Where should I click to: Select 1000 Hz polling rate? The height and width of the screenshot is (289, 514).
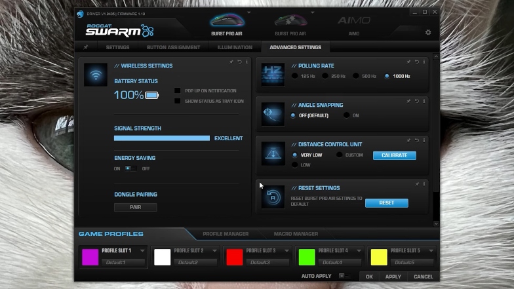pyautogui.click(x=387, y=76)
